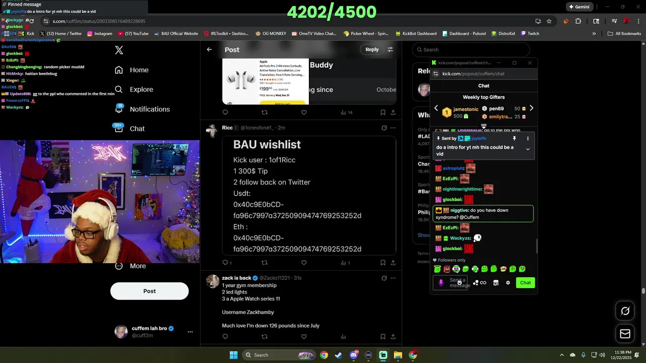Open Kick chat settings gear
646x363 pixels.
tap(508, 283)
